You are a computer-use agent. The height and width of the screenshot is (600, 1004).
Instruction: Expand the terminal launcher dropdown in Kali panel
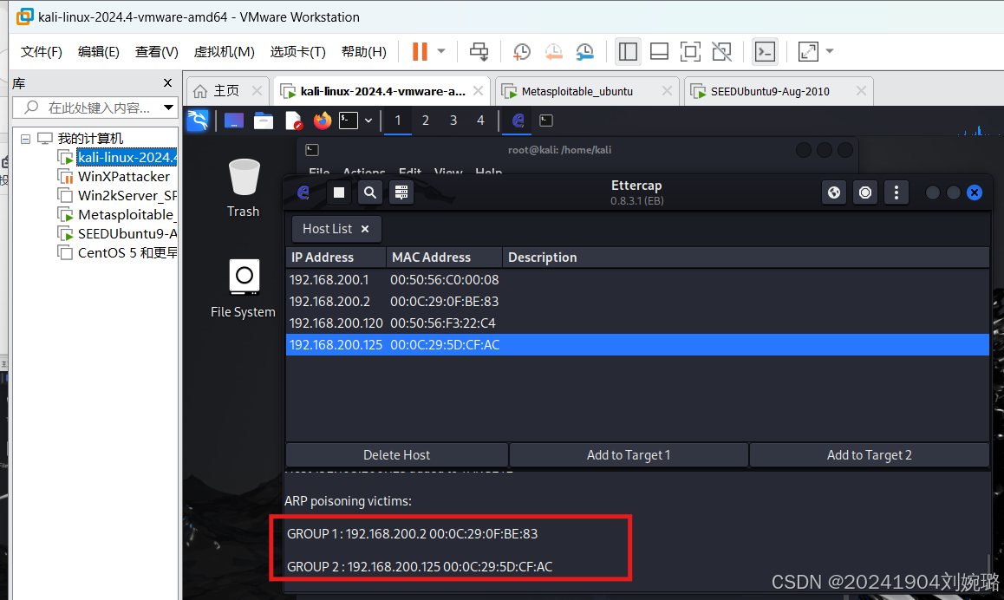368,121
